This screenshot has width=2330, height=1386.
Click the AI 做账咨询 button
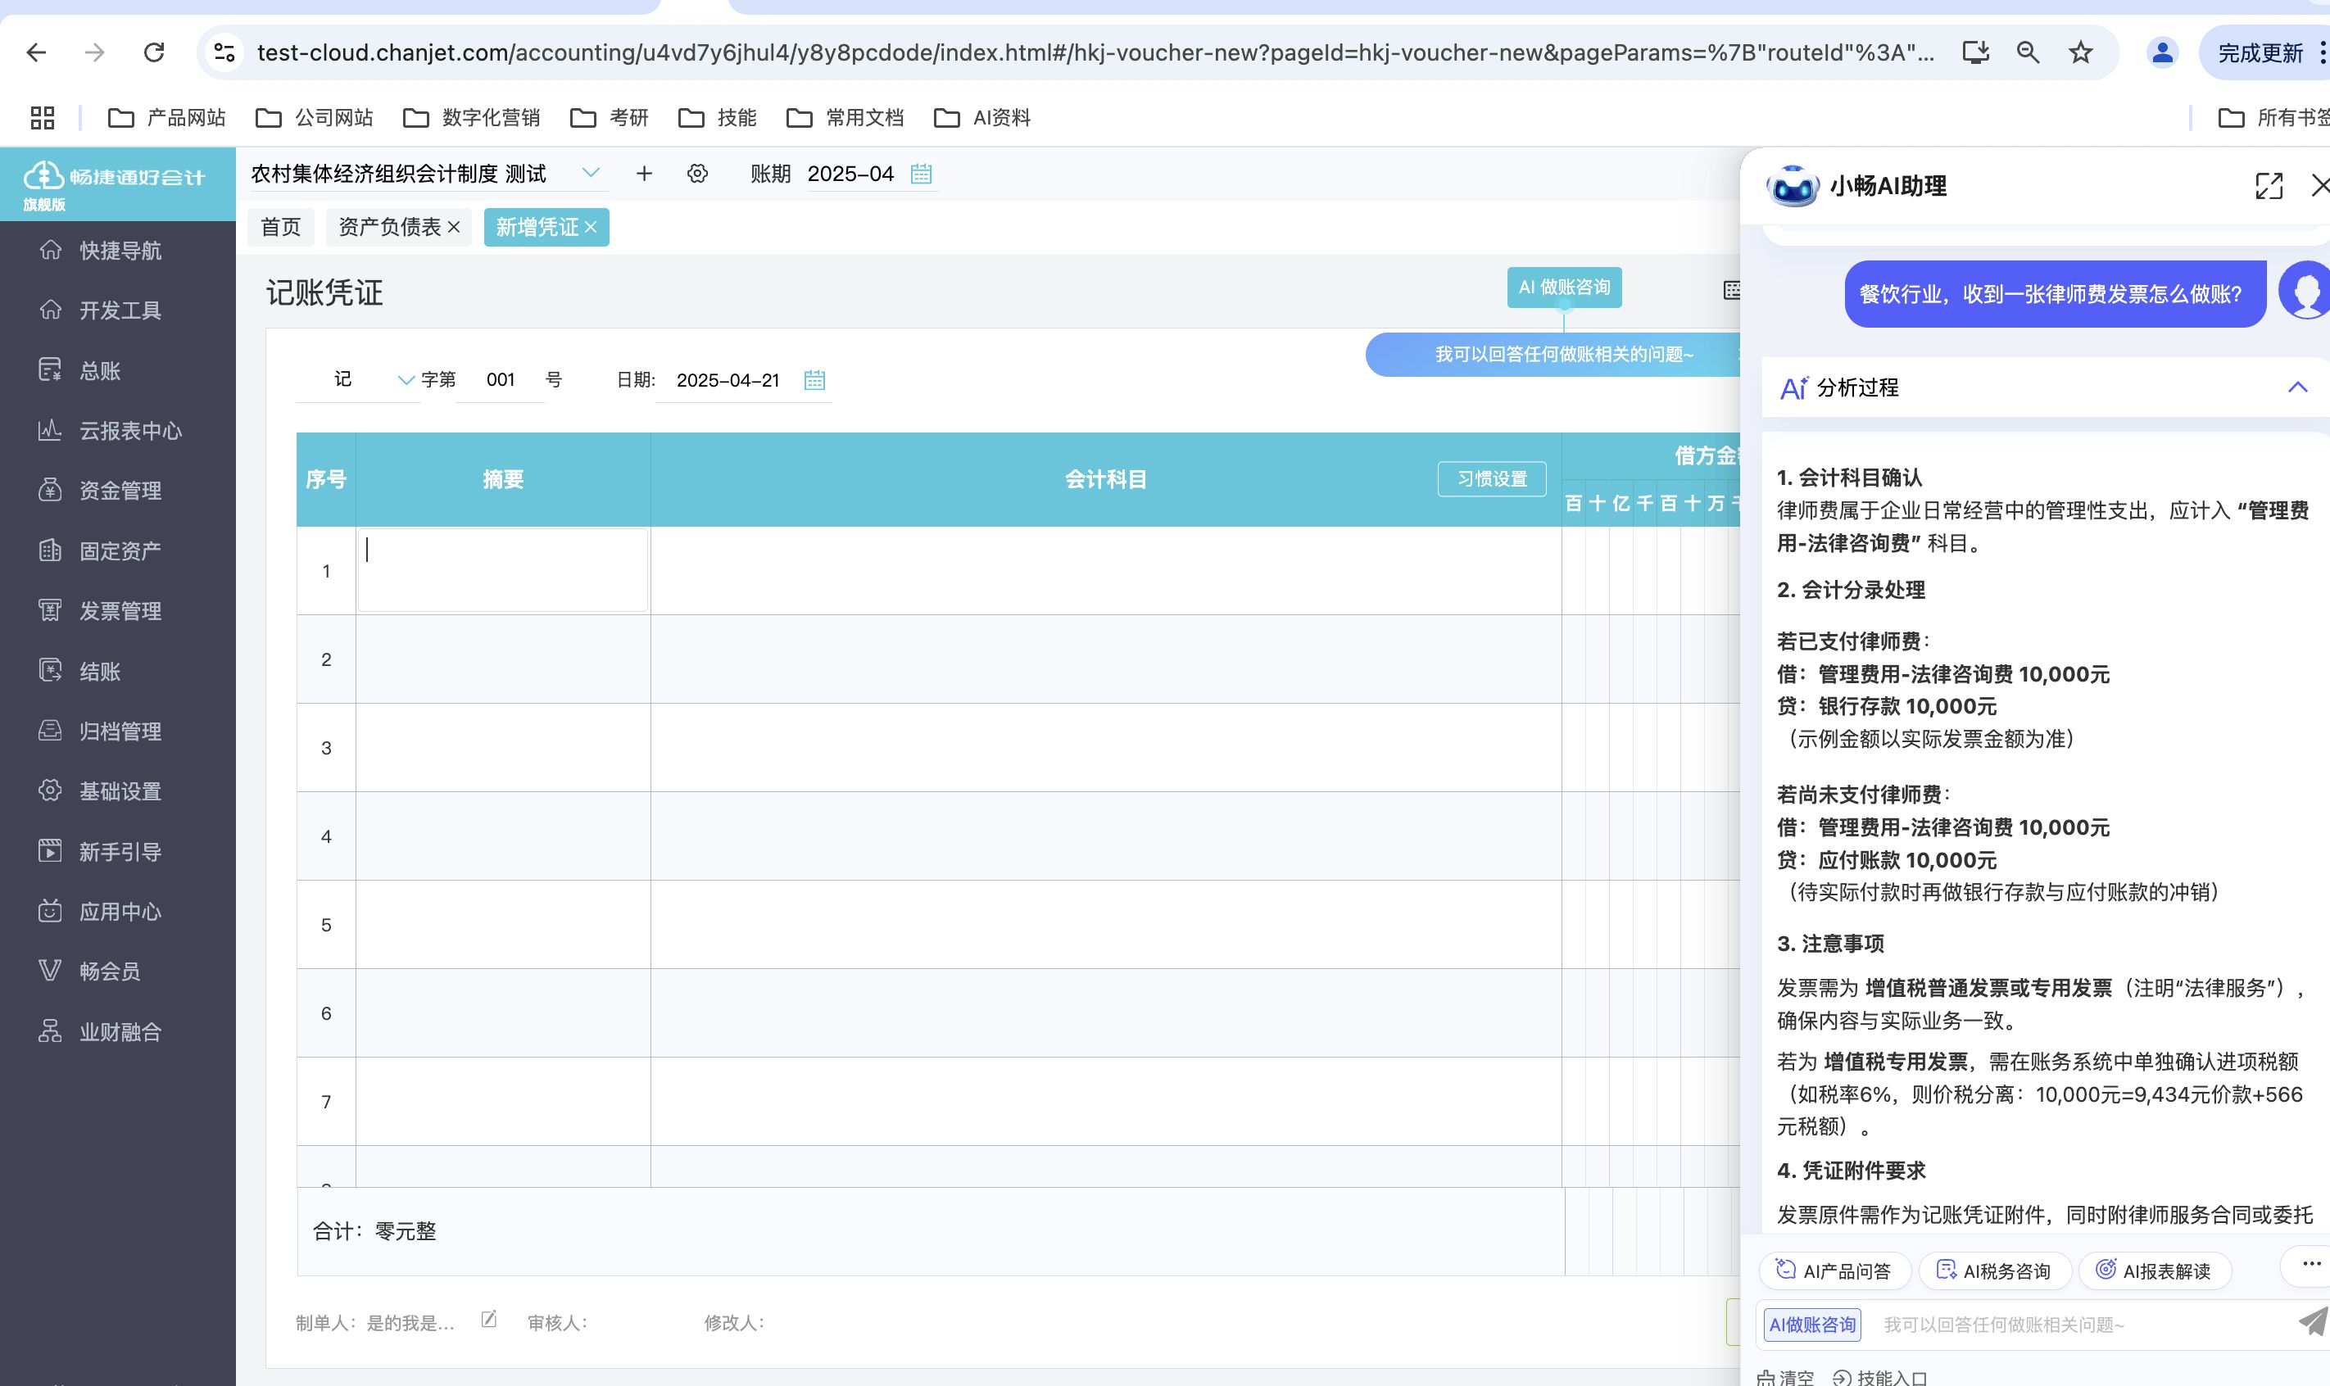coord(1563,287)
